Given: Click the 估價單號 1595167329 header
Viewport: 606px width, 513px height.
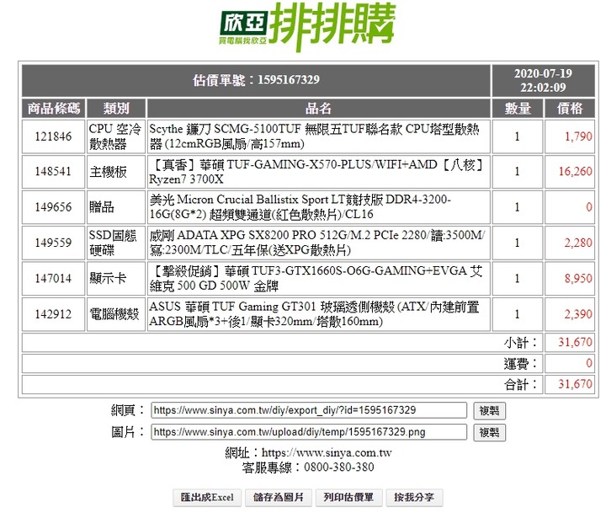Looking at the screenshot, I should pos(256,81).
